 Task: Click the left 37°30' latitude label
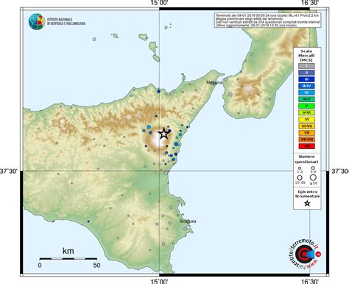coord(9,171)
